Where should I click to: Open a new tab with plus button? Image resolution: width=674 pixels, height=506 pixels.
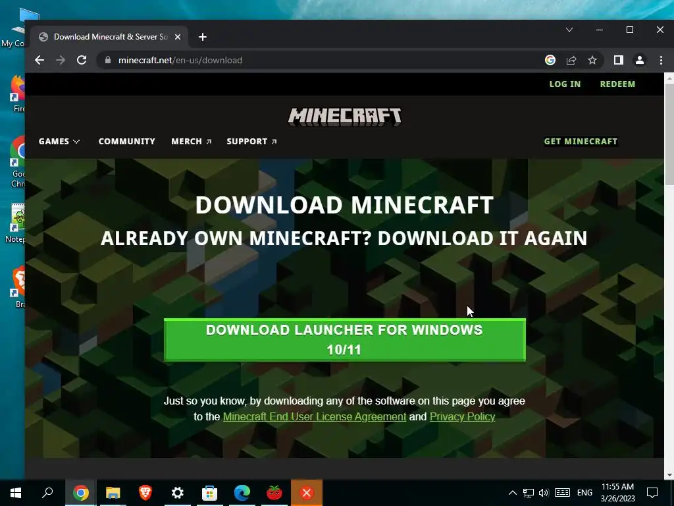click(x=203, y=37)
